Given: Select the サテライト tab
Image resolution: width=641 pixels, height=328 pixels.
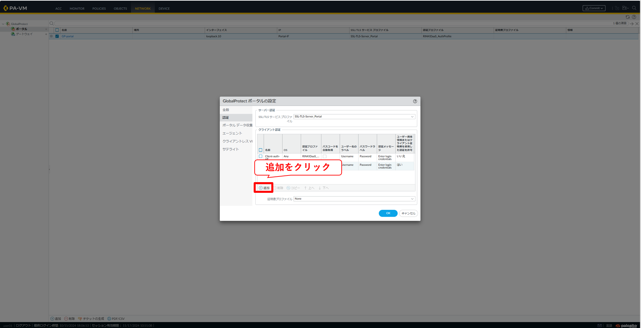Looking at the screenshot, I should tap(236, 149).
